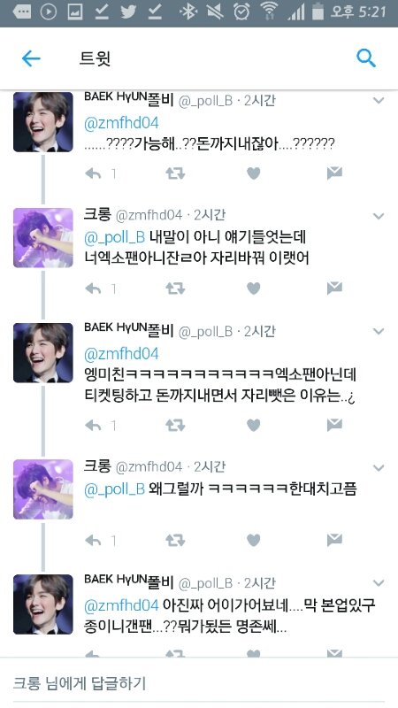Image resolution: width=398 pixels, height=708 pixels.
Task: Open the Twitter notification in the status bar
Action: [x=128, y=12]
